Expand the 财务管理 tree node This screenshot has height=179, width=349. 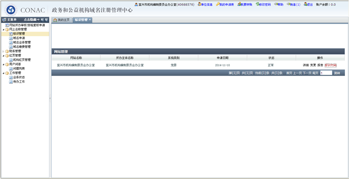click(3, 51)
